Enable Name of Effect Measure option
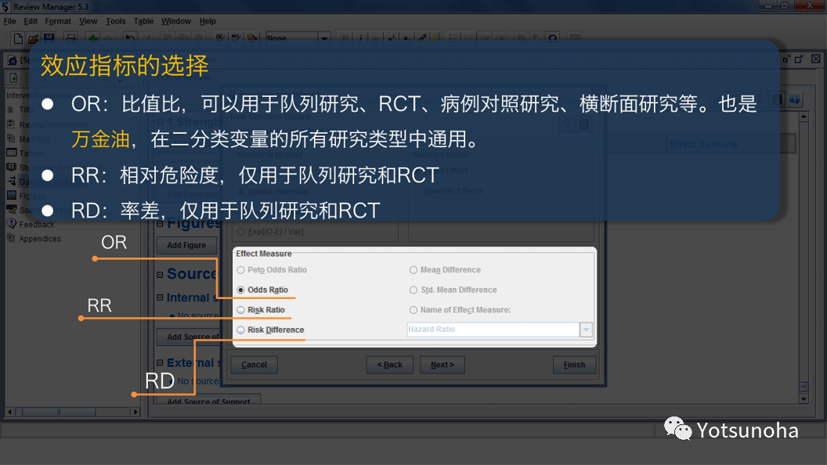827x465 pixels. click(413, 309)
